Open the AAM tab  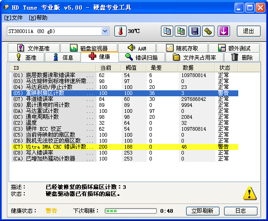[x=137, y=48]
